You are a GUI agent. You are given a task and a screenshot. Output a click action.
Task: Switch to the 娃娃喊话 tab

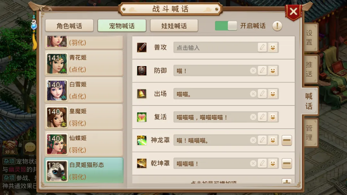[x=174, y=26]
